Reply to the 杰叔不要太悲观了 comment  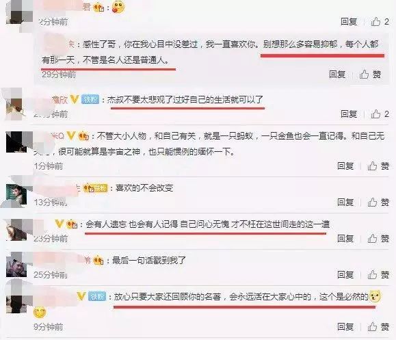pos(349,114)
